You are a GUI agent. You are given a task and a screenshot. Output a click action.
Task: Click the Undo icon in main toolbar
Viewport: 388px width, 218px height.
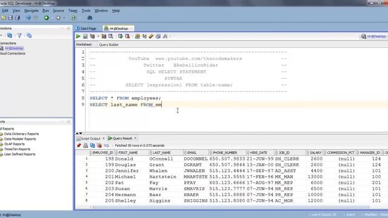tap(28, 18)
